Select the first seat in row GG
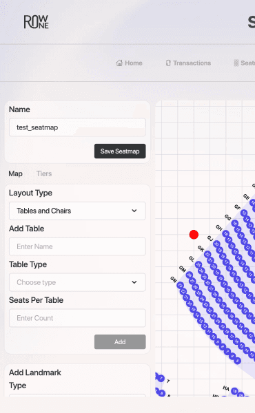255x413 pixels. pos(235,224)
